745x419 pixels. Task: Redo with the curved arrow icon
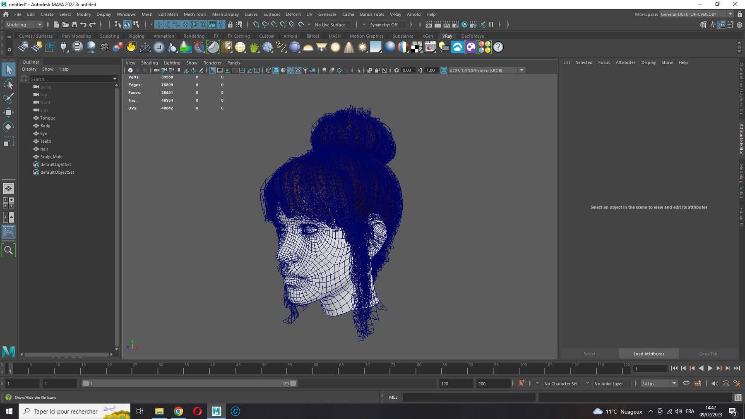click(93, 25)
